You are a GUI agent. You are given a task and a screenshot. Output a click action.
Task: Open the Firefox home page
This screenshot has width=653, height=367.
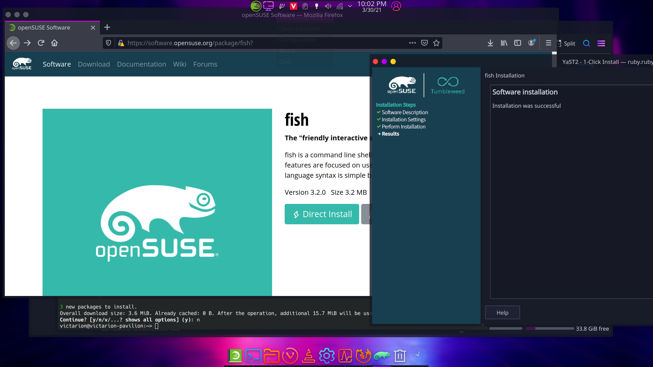54,43
